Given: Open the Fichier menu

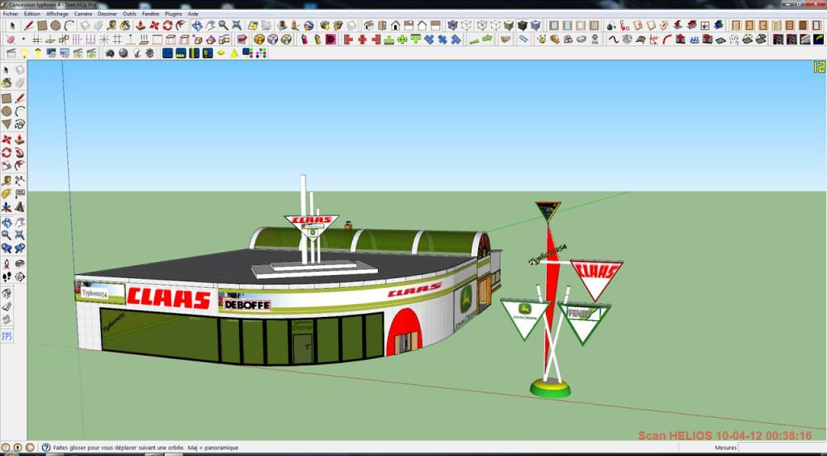Looking at the screenshot, I should pyautogui.click(x=10, y=14).
